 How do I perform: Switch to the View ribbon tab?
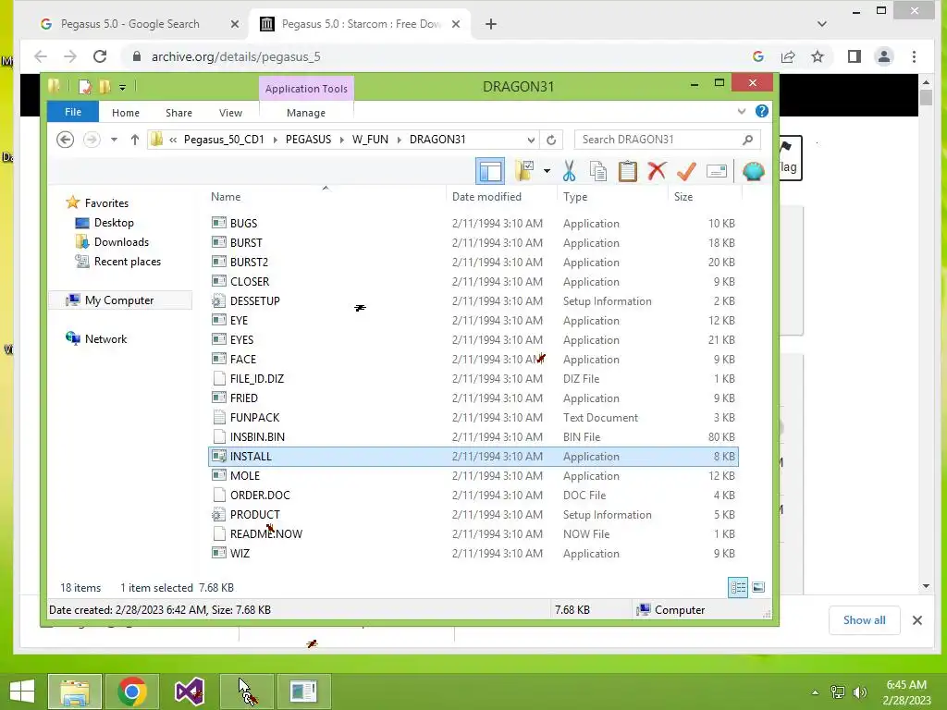click(230, 113)
